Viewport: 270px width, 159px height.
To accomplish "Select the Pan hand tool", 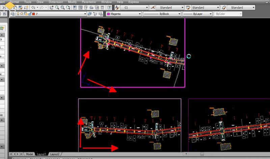I will point(51,7).
